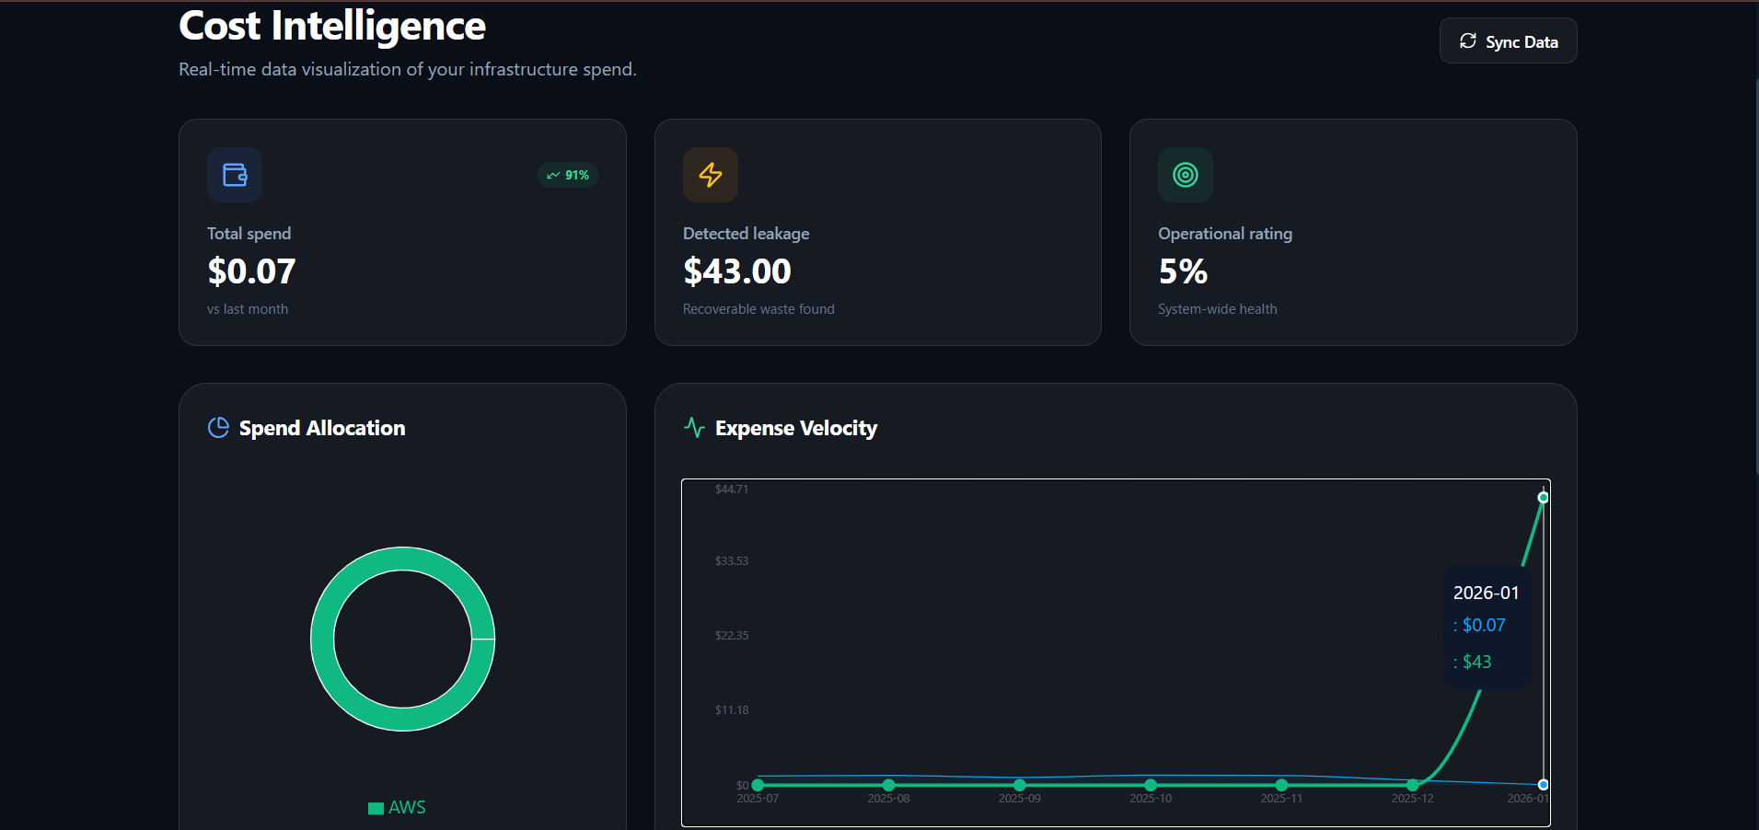The width and height of the screenshot is (1759, 830).
Task: Select the Operational rating card
Action: click(1352, 232)
